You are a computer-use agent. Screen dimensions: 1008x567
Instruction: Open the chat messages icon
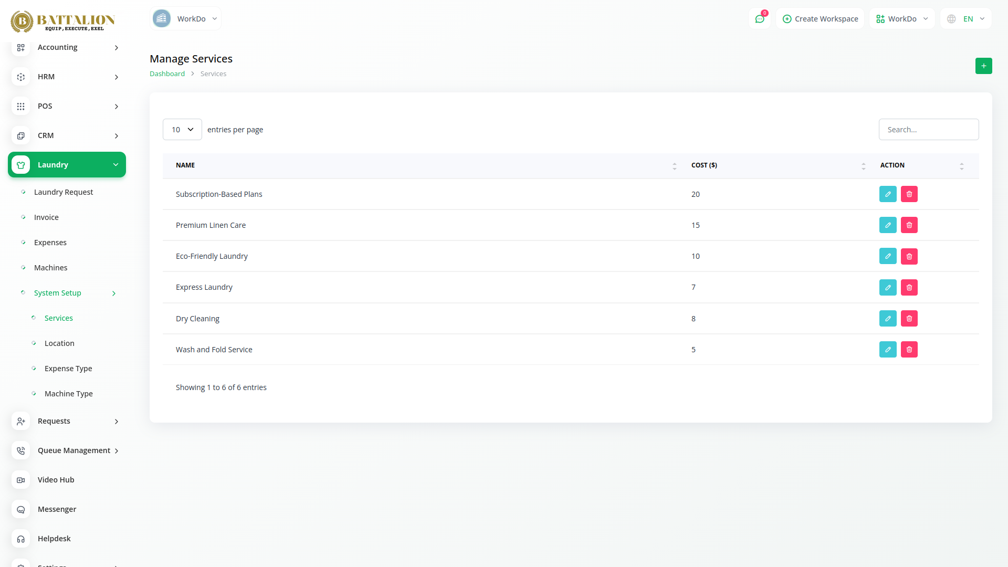(x=759, y=19)
